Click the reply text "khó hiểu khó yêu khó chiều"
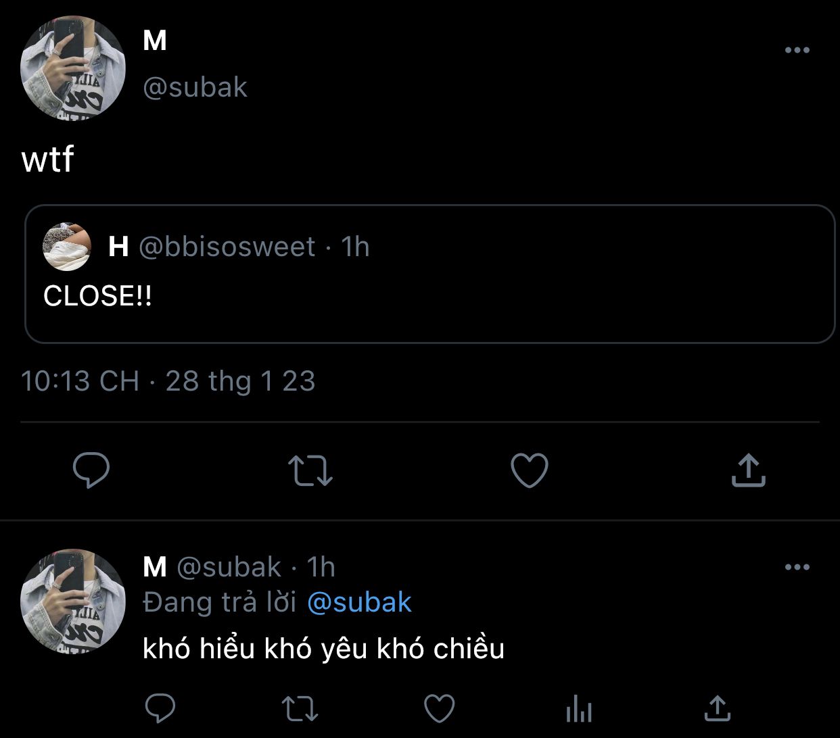 pyautogui.click(x=323, y=649)
